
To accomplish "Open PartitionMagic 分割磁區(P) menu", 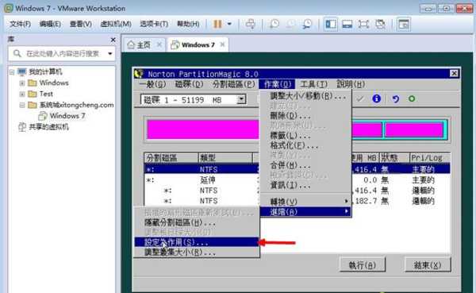I will tap(233, 84).
